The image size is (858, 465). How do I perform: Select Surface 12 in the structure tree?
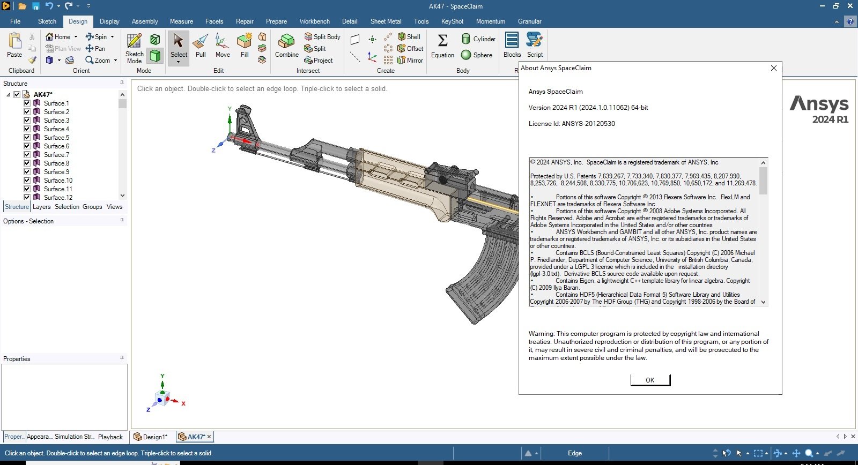coord(58,198)
